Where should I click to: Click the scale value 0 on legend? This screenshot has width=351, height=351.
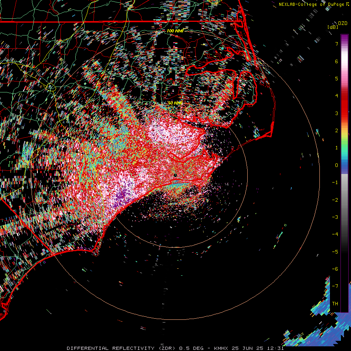tap(337, 165)
